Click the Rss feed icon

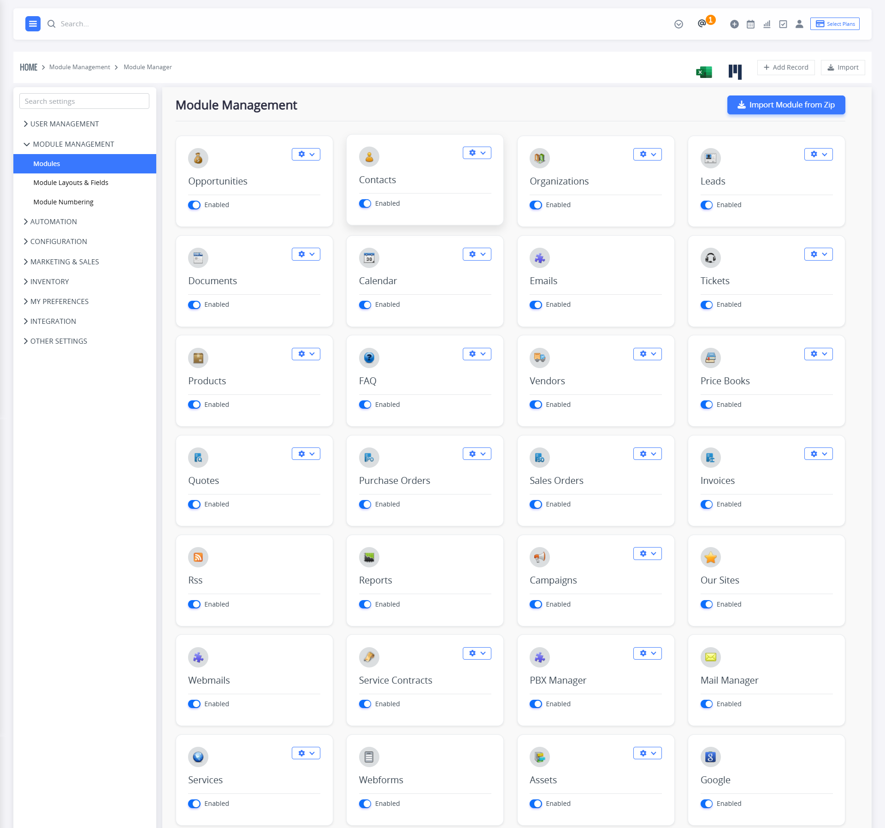point(198,557)
